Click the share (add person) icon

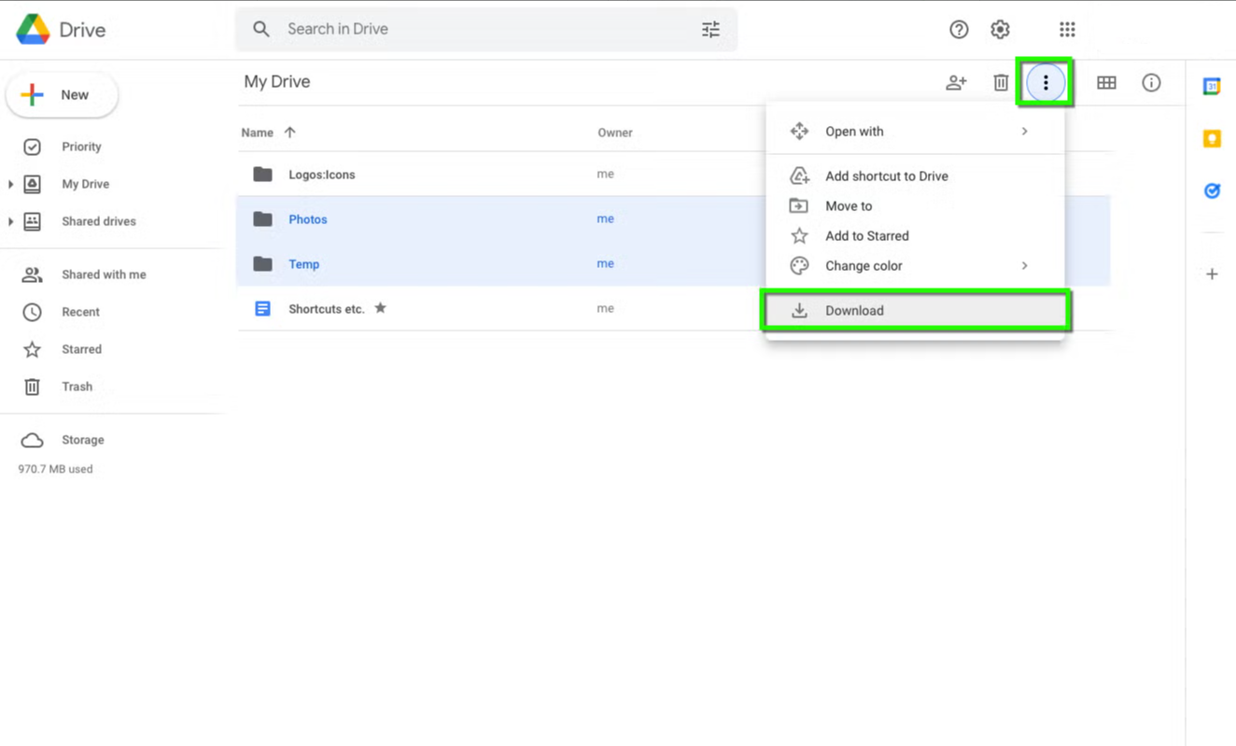[x=956, y=82]
